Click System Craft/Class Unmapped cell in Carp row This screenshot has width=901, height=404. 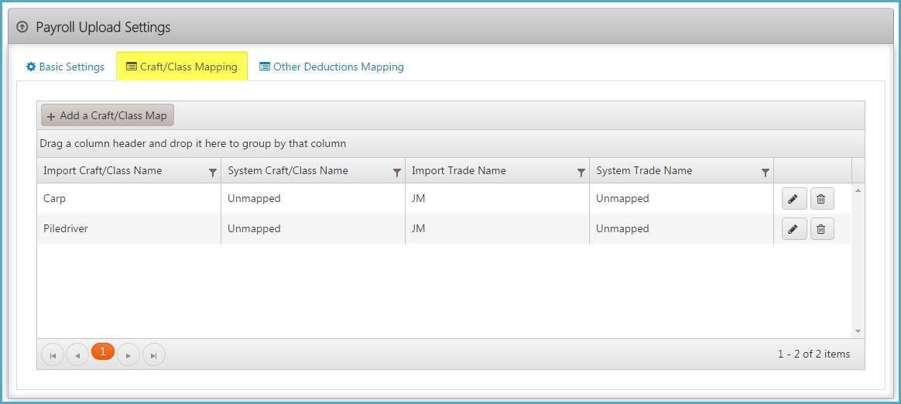pos(313,199)
